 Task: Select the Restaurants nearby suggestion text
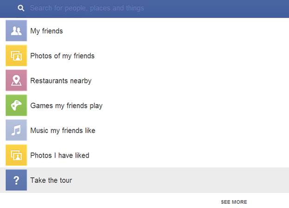61,81
